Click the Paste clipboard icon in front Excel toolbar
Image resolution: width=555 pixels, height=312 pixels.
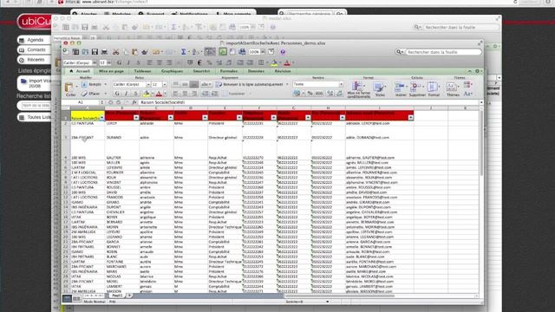coord(135,52)
